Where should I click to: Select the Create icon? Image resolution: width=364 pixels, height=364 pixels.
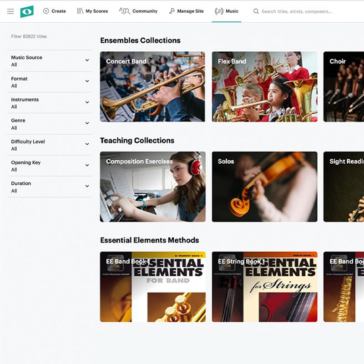(45, 11)
